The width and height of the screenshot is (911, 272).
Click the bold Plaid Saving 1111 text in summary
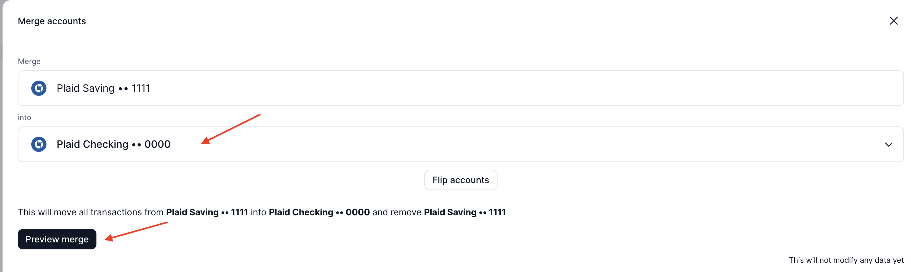207,212
